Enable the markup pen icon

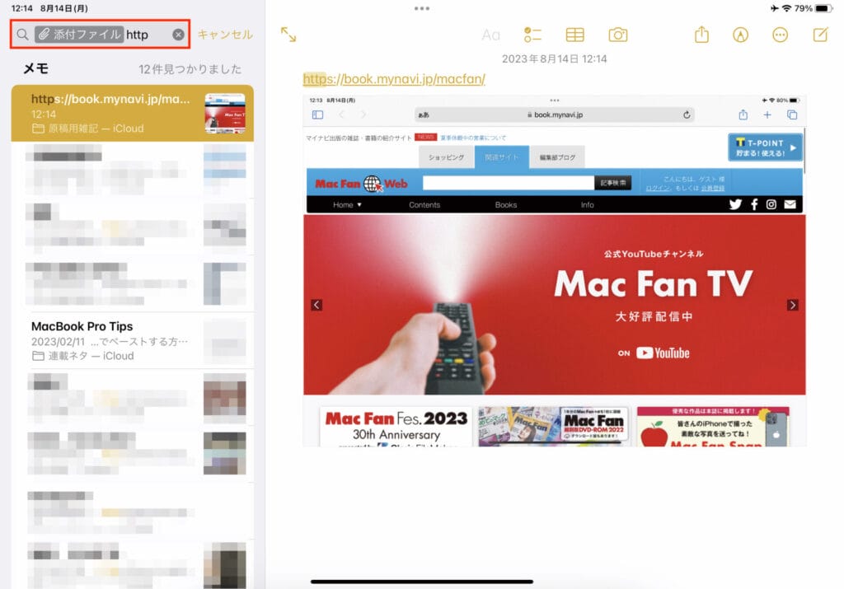[x=741, y=35]
